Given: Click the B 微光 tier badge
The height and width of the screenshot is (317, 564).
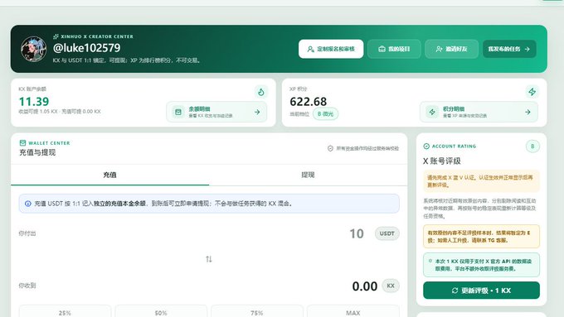Looking at the screenshot, I should [325, 113].
